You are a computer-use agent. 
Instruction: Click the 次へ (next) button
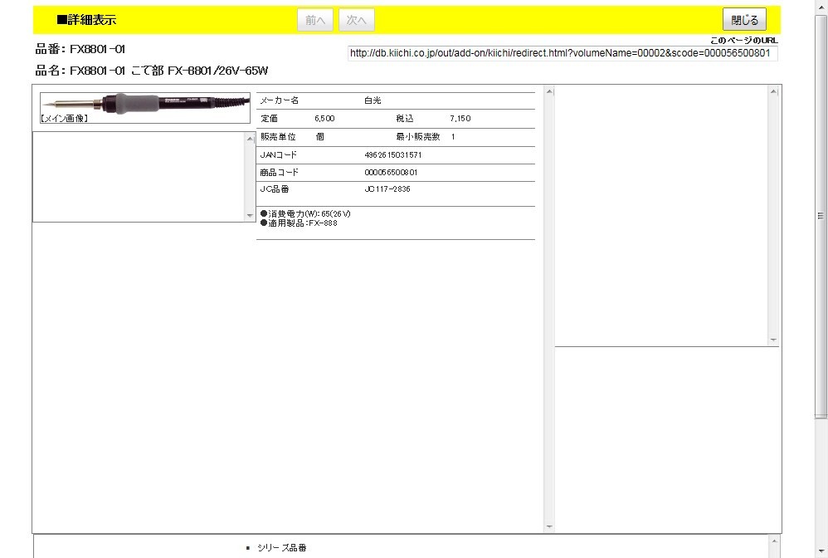coord(357,20)
